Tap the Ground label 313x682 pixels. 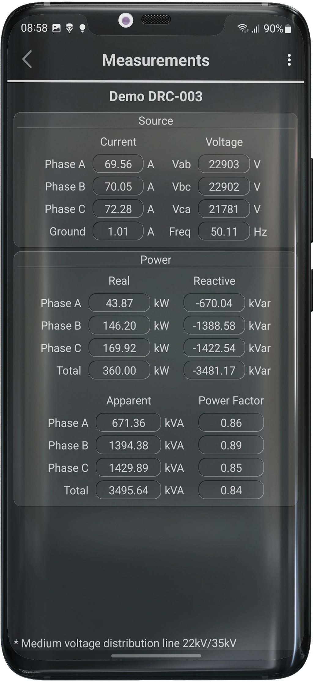(68, 231)
